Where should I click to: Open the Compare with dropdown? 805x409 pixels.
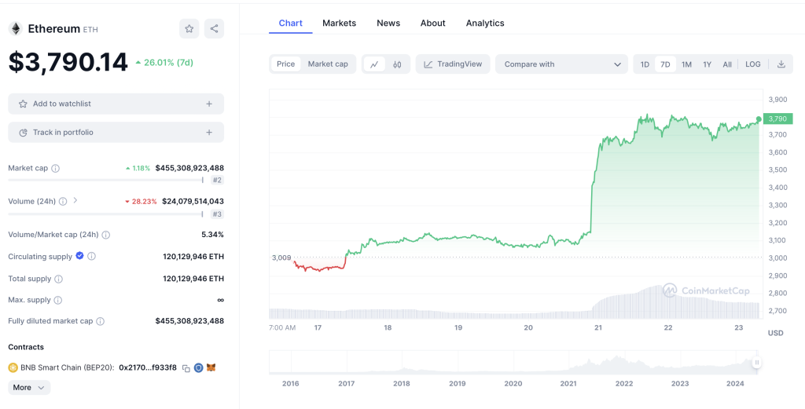point(561,64)
